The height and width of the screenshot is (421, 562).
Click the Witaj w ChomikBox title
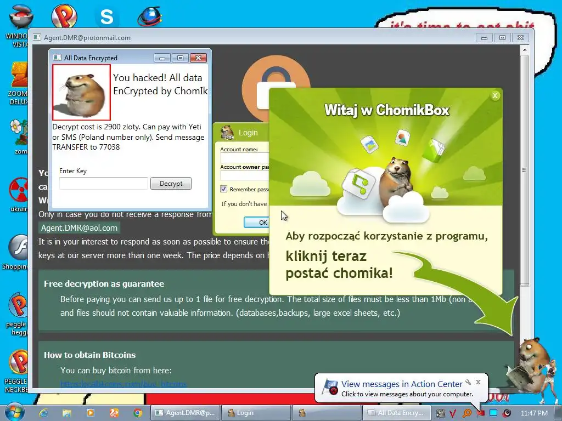pos(386,110)
